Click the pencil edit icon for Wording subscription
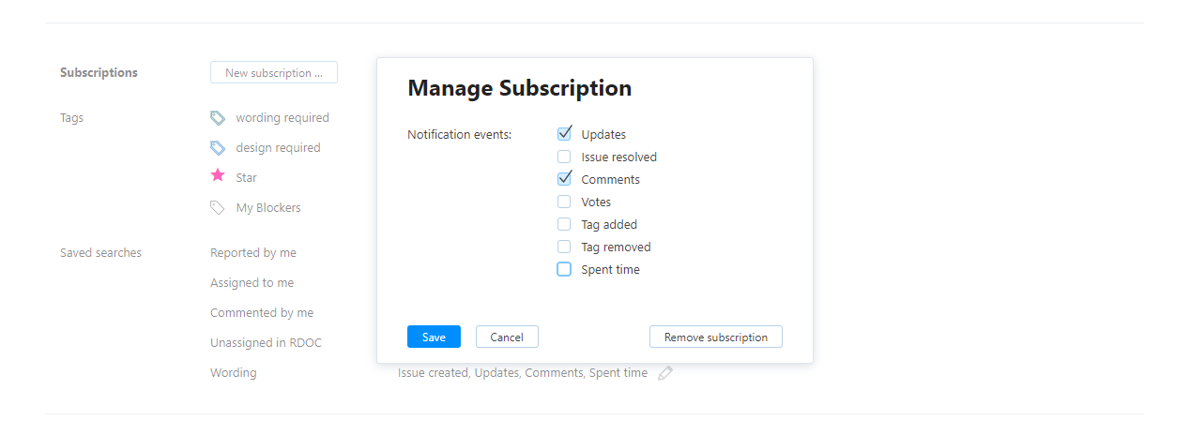The height and width of the screenshot is (435, 1190). pos(665,373)
